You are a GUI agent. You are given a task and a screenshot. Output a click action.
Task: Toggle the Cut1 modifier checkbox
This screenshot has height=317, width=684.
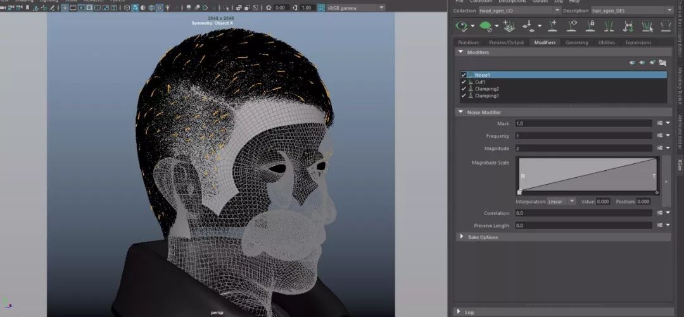[464, 82]
